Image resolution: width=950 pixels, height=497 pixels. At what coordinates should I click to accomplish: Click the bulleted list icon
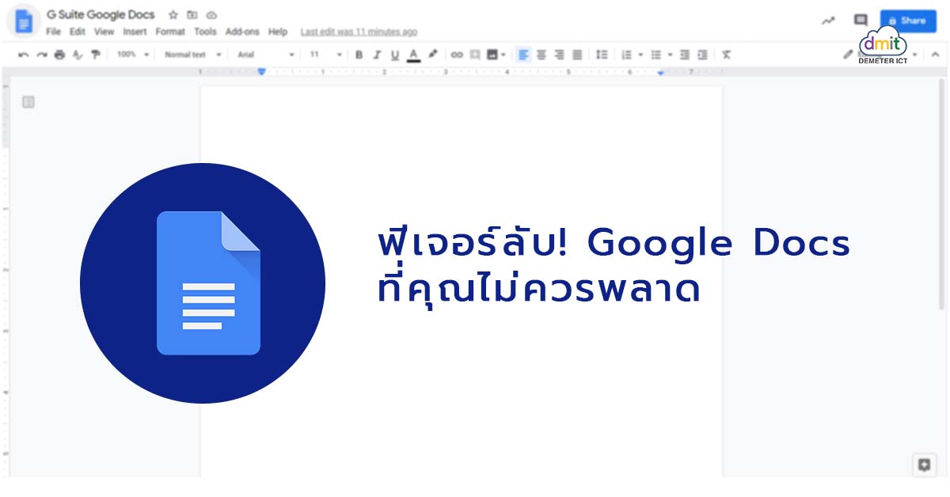pyautogui.click(x=656, y=55)
